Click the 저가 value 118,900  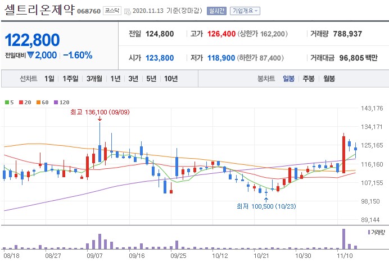coord(221,58)
